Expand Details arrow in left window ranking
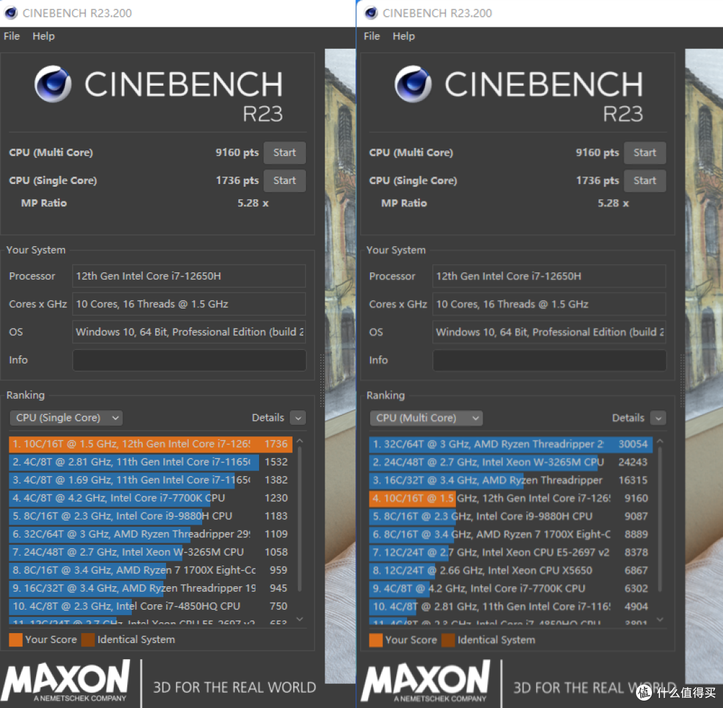 click(x=298, y=418)
